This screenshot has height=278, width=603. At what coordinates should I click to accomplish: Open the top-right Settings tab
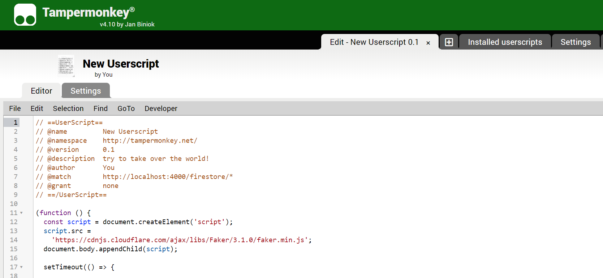575,42
